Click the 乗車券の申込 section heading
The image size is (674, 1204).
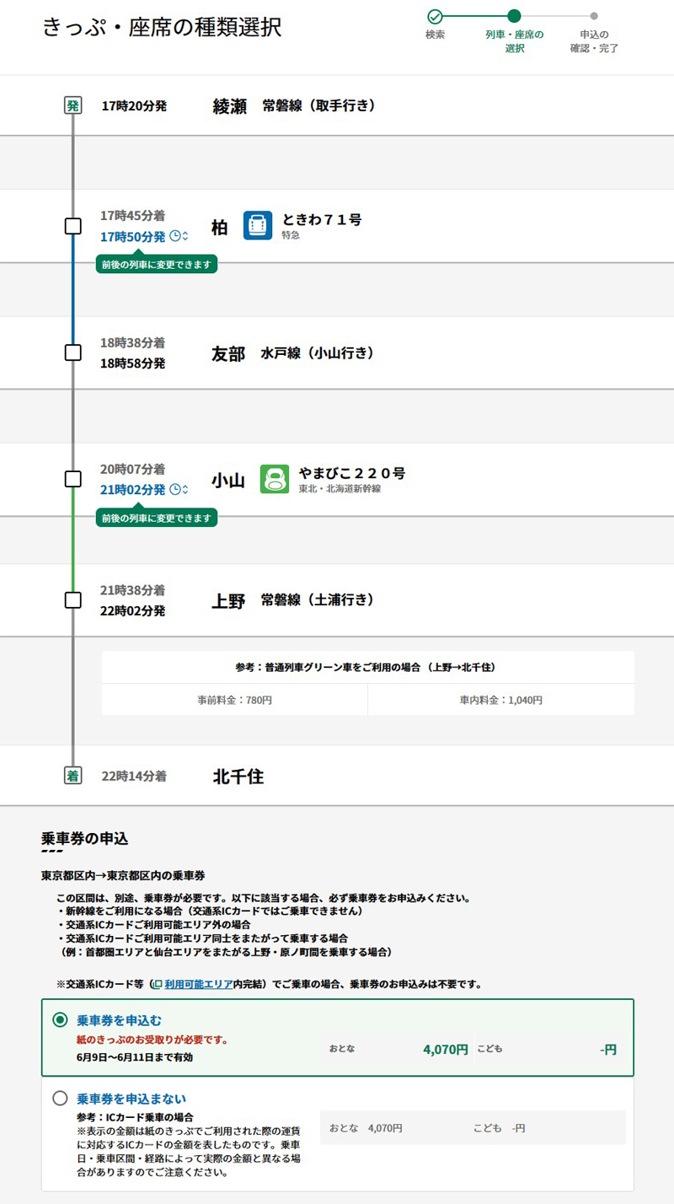pyautogui.click(x=84, y=838)
